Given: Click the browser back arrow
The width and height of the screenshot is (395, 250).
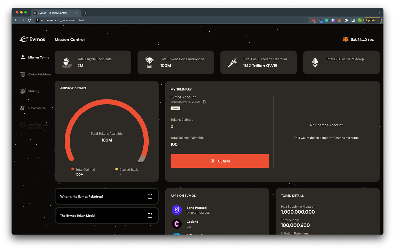Looking at the screenshot, I should click(x=16, y=20).
